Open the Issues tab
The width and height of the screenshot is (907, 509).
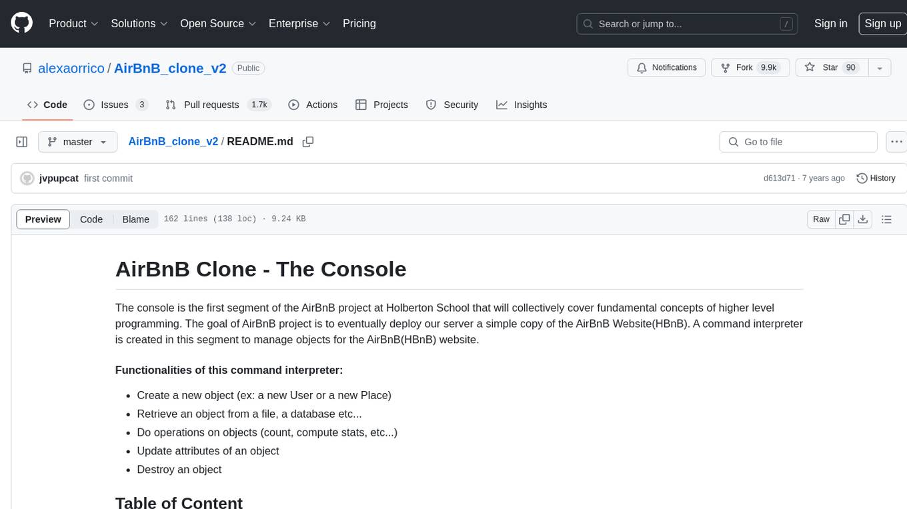pyautogui.click(x=115, y=105)
